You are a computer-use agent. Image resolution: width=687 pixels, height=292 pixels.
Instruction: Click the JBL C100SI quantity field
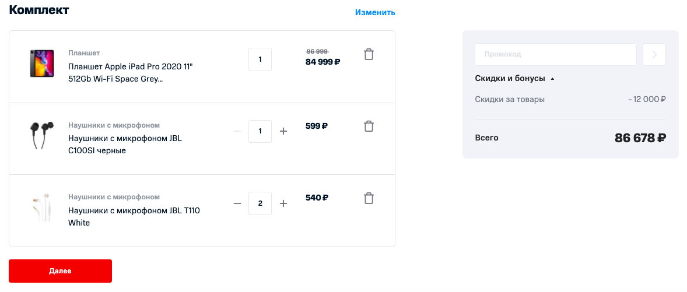click(260, 131)
